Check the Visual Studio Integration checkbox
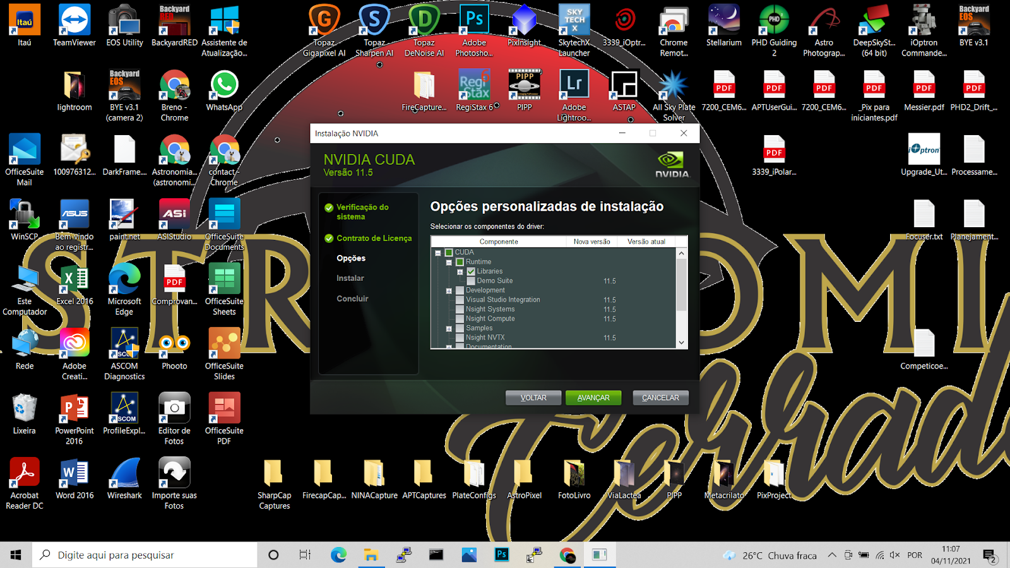1010x568 pixels. 460,300
